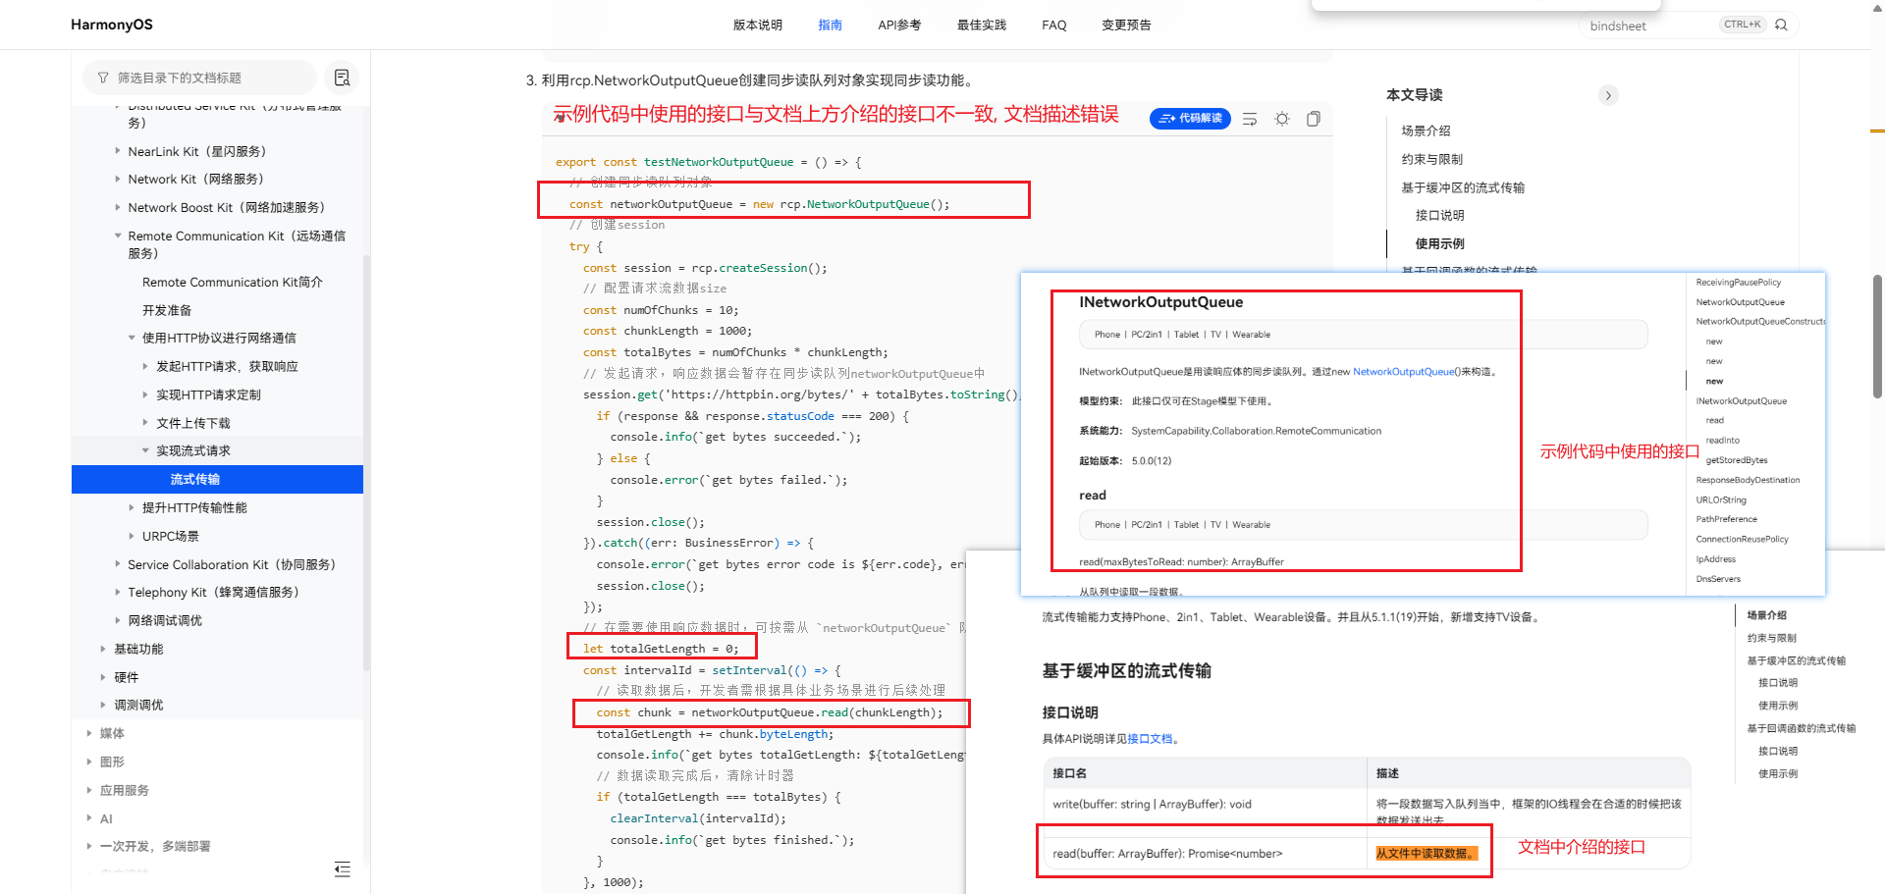
Task: Jump to 基于缓冲区的流式传输 in 本文导读
Action: coord(1463,187)
